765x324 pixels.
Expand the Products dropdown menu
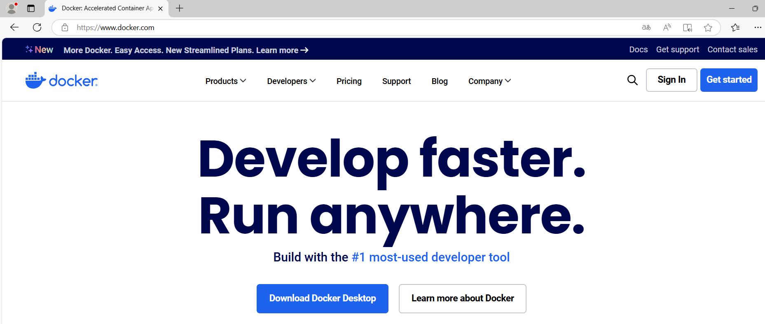click(x=226, y=81)
